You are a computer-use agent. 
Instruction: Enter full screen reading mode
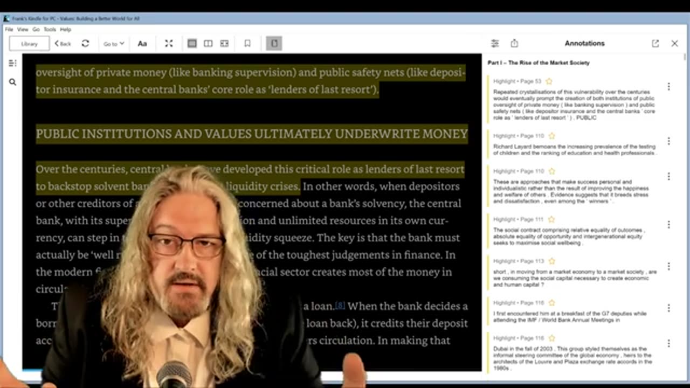tap(169, 44)
